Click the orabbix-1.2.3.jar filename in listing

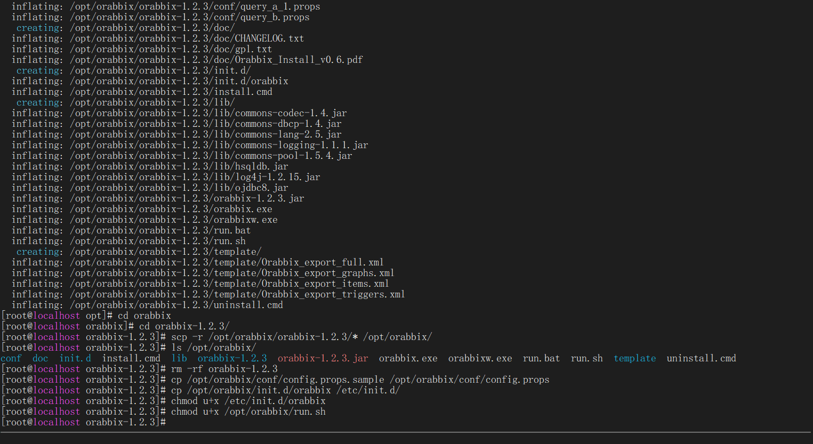tap(323, 358)
